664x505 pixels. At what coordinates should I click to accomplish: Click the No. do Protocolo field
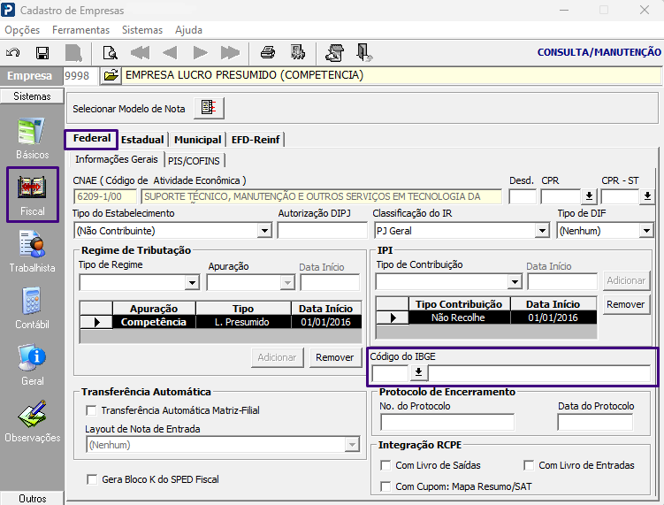click(x=447, y=423)
